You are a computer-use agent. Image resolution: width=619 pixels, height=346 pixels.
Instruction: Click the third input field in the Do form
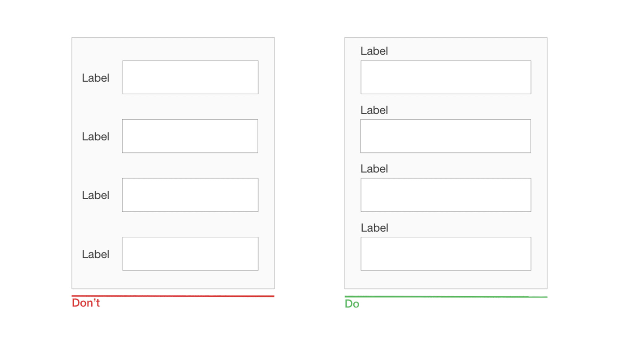click(446, 195)
